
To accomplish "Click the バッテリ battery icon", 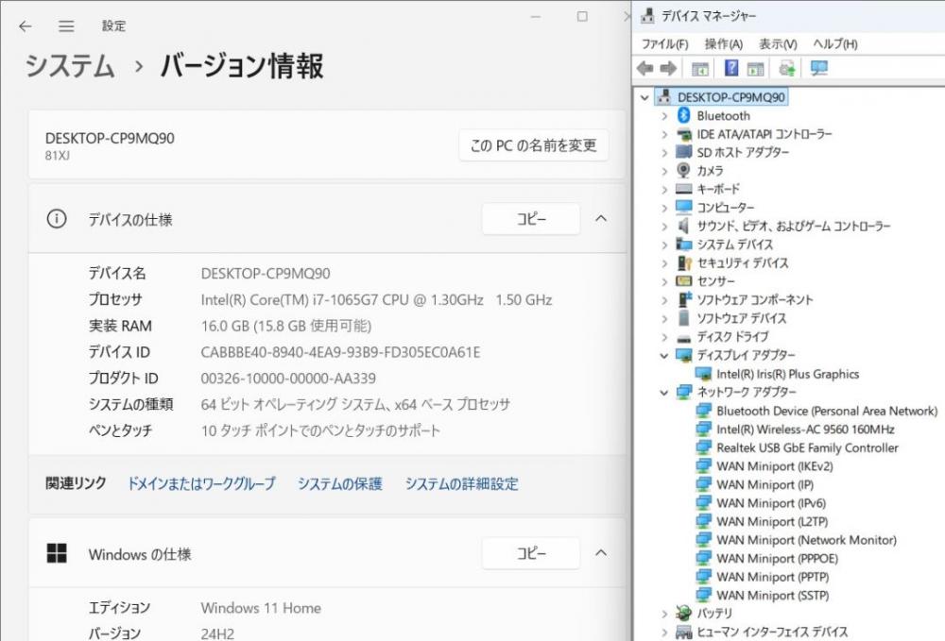I will point(683,613).
